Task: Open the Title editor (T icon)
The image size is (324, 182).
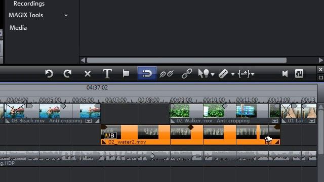Action: coord(107,73)
